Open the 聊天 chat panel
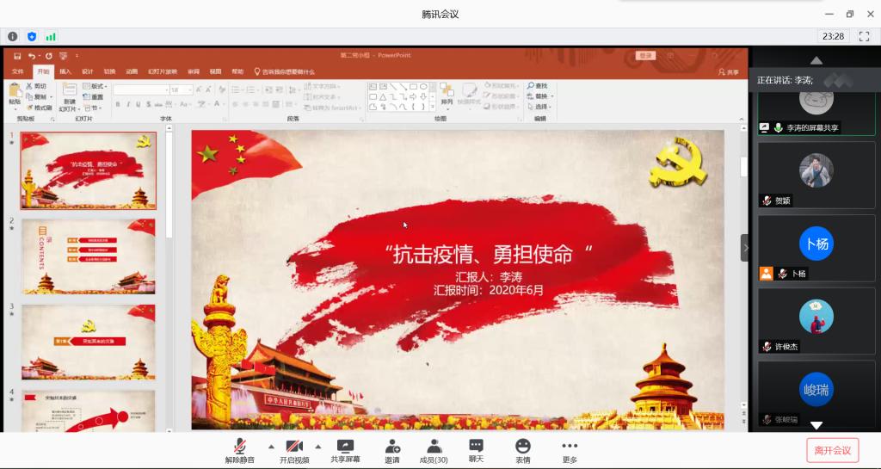 click(x=476, y=446)
